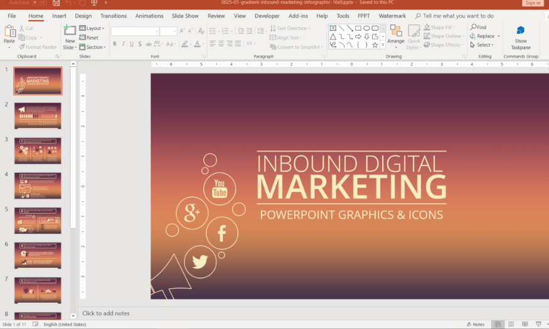549x329 pixels.
Task: Switch to the Design tab
Action: pos(83,16)
